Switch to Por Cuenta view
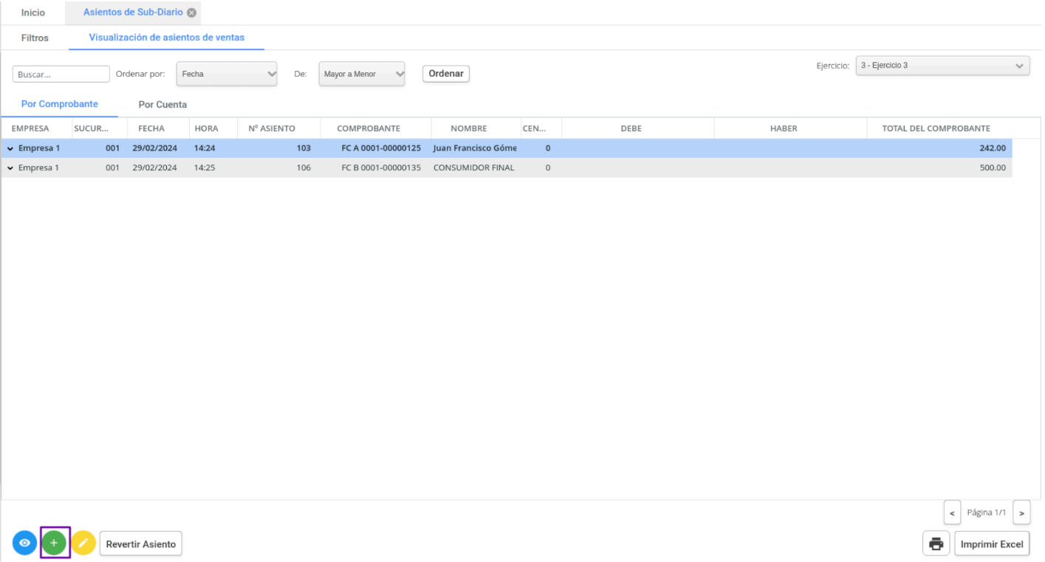The height and width of the screenshot is (562, 1045). 162,105
